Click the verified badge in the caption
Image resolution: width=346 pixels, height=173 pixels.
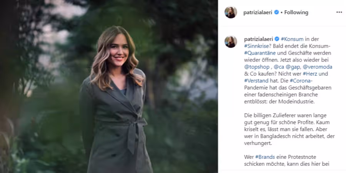coord(277,39)
